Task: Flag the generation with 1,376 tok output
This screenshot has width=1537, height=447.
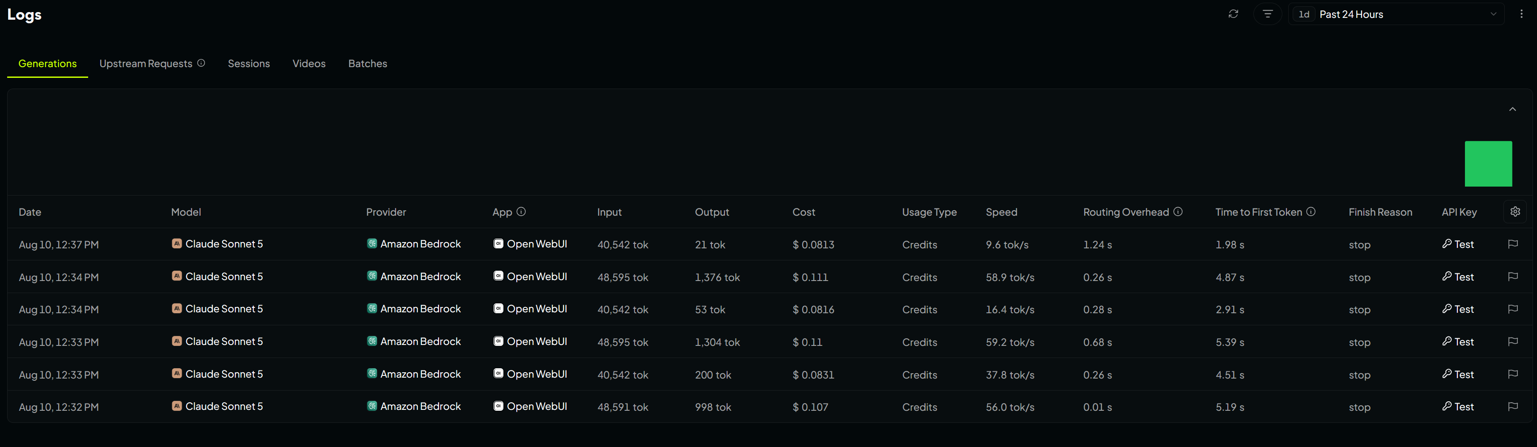Action: 1512,277
